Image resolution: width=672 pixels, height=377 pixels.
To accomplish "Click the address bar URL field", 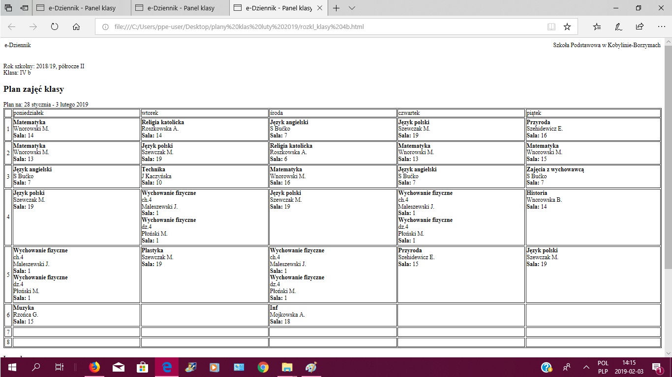I will coord(320,27).
